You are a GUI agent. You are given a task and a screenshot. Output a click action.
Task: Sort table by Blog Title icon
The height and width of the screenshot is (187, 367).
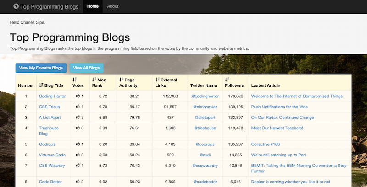tap(41, 85)
